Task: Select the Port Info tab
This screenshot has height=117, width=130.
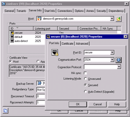Action: coord(54,43)
